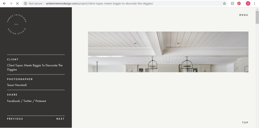
Task: Open the Chrome profile avatar
Action: pyautogui.click(x=248, y=4)
